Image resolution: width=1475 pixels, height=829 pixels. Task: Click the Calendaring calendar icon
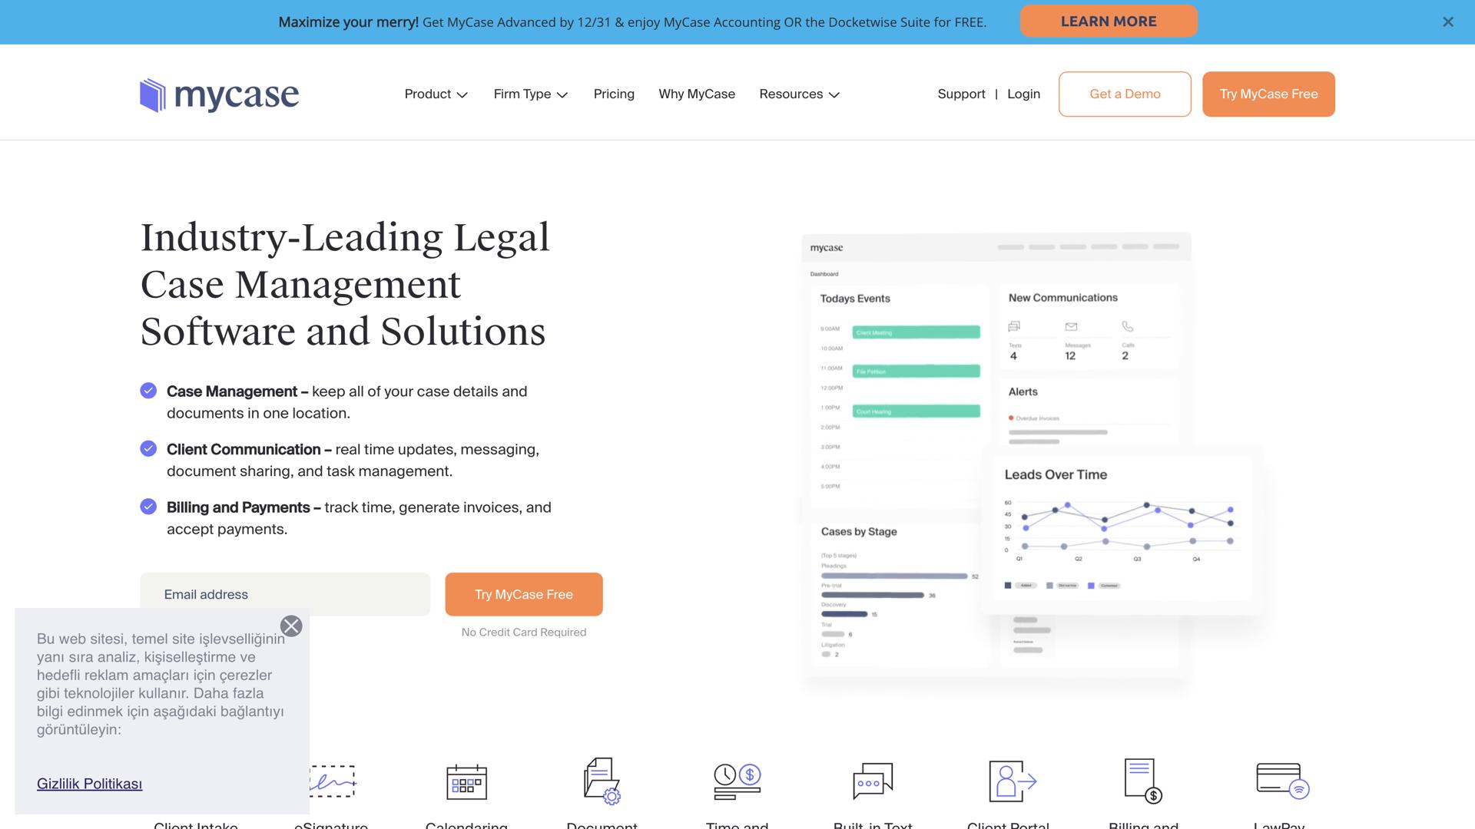[x=466, y=781]
